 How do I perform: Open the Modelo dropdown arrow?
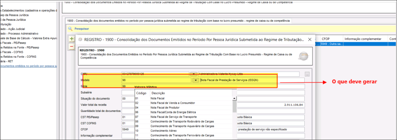(196, 80)
